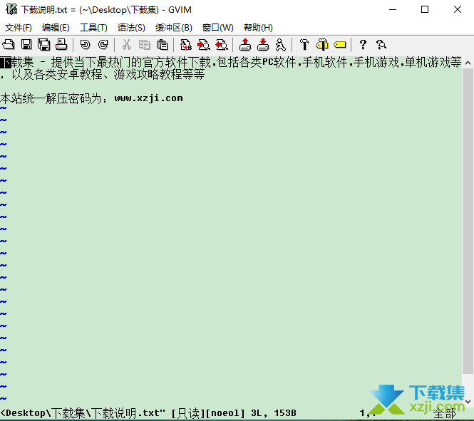Click the 以及各类安卓教程 second line text
Image resolution: width=474 pixels, height=421 pixels.
(103, 74)
